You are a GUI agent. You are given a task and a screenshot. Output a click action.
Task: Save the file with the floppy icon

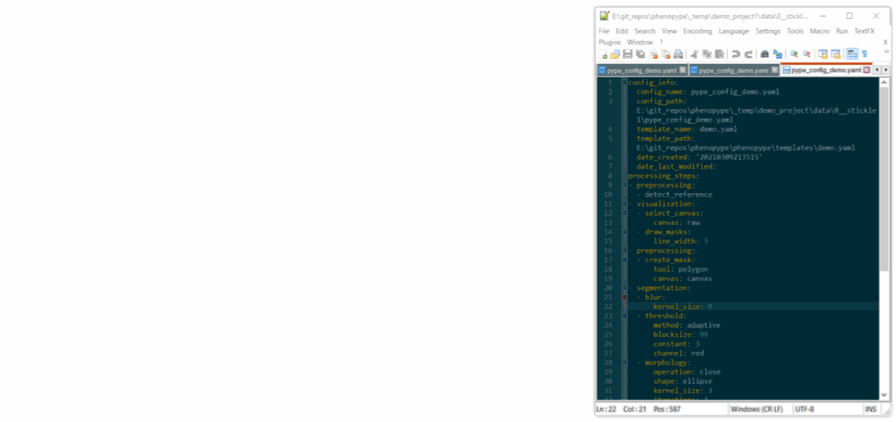pyautogui.click(x=627, y=54)
